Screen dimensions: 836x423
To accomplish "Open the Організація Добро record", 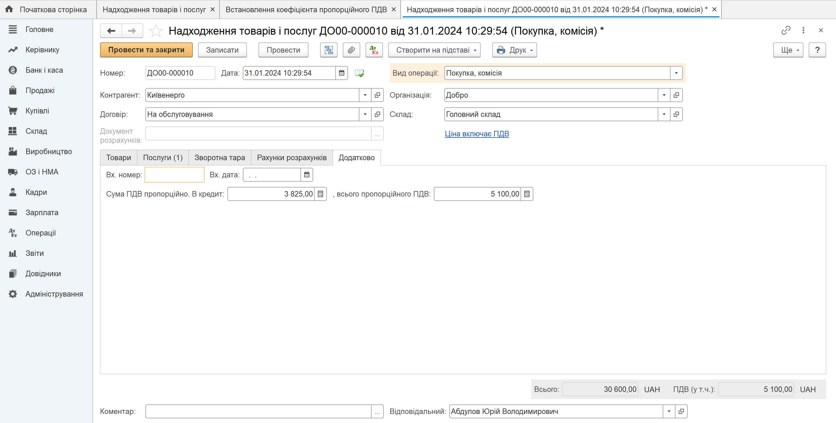I will coord(676,95).
